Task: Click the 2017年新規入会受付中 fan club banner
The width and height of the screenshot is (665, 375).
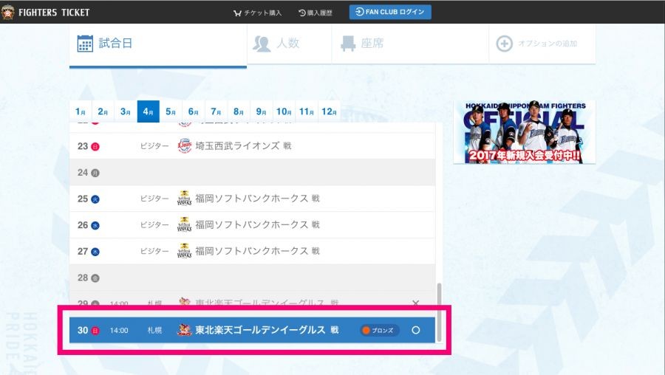Action: coord(524,132)
